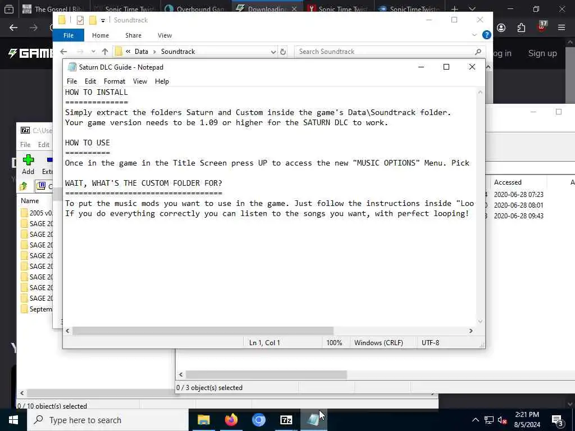Click Sign up link on website
Image resolution: width=575 pixels, height=431 pixels.
[542, 53]
